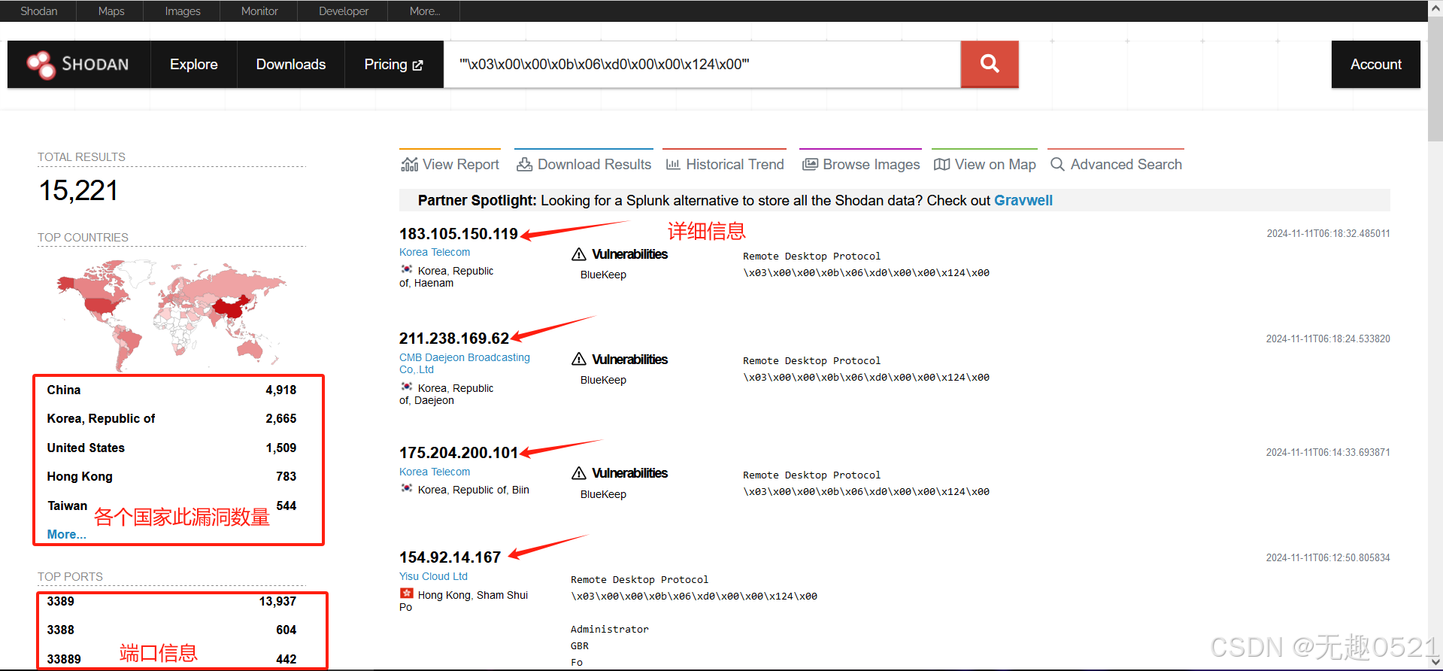1443x671 pixels.
Task: Open the Pricing page
Action: click(394, 65)
